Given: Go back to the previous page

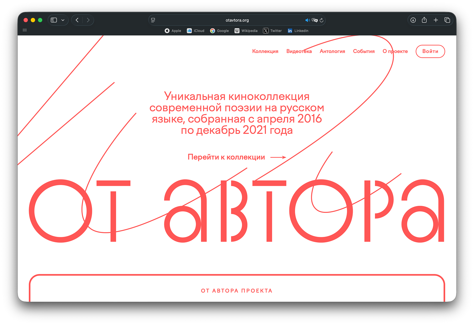Looking at the screenshot, I should click(x=77, y=20).
